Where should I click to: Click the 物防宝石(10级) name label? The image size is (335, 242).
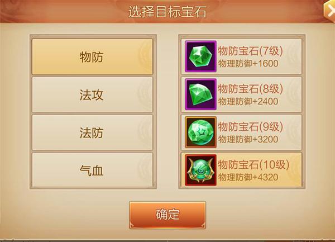pyautogui.click(x=253, y=165)
